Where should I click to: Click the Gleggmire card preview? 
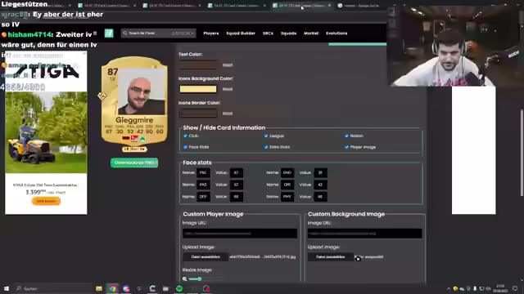coord(134,100)
